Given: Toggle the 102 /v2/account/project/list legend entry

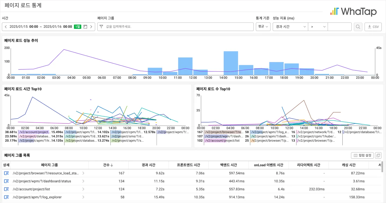Looking at the screenshot, I should point(218,140).
